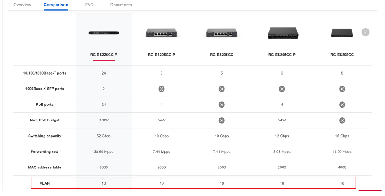
Task: Click the 38.69 Mpps forwarding rate value
Action: coord(104,152)
